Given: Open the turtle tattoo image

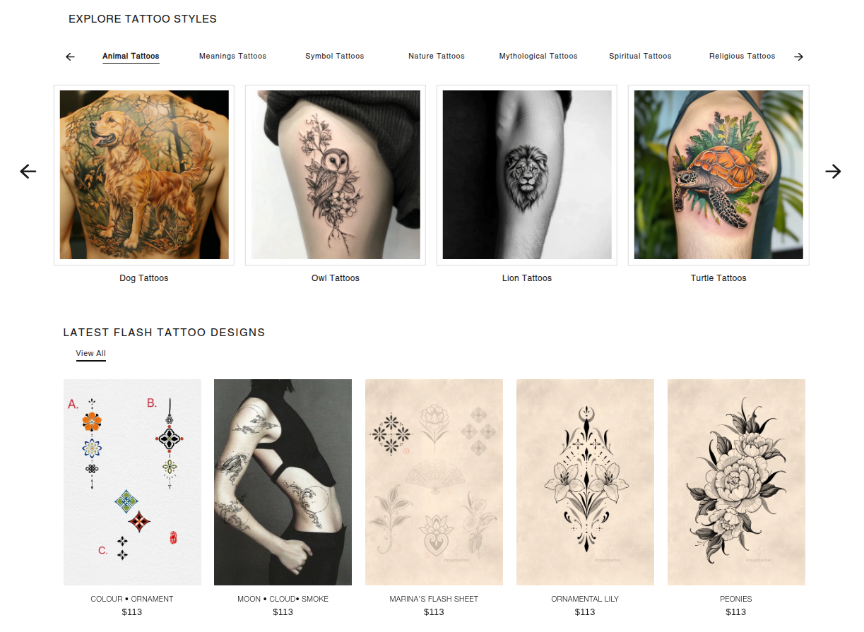Looking at the screenshot, I should [x=718, y=175].
